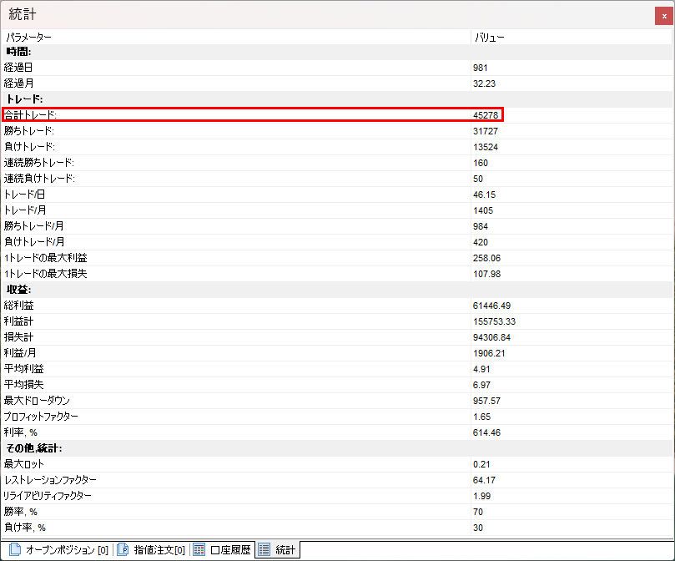
Task: Select the 最大ドローダウン row label
Action: [x=37, y=400]
